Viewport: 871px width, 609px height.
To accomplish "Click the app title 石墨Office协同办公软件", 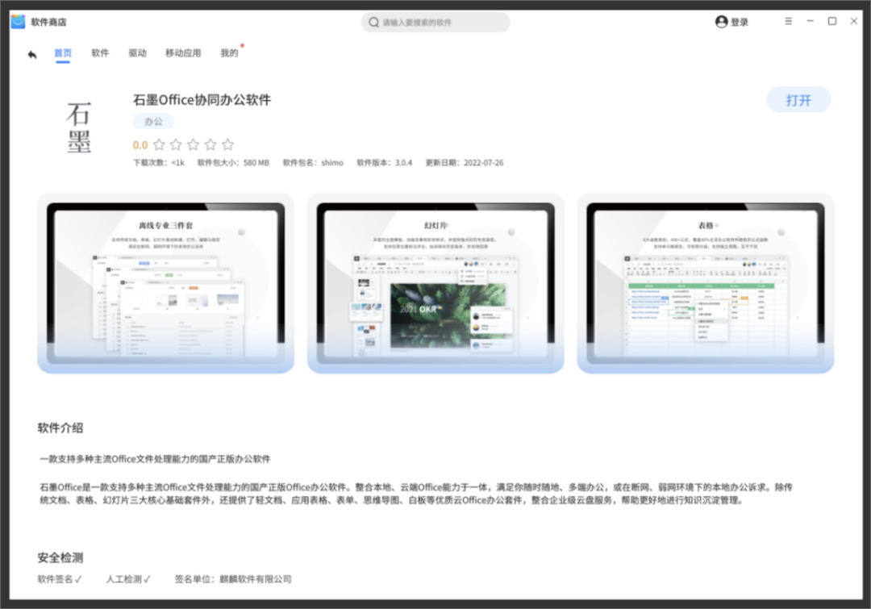I will (x=202, y=100).
